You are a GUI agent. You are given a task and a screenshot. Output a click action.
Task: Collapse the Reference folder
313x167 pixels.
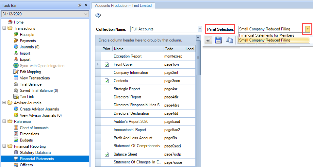click(x=4, y=121)
